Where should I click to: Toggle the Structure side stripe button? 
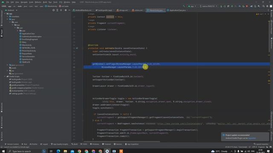(2, 136)
